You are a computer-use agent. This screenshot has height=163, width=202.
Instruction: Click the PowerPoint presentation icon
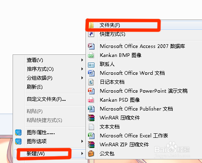(x=91, y=91)
